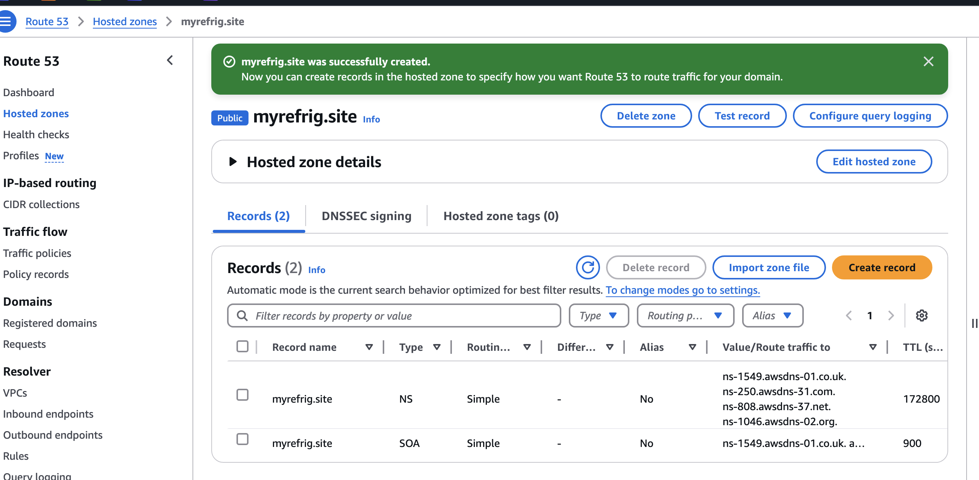
Task: Sort by Value/Route traffic to column
Action: coord(873,347)
